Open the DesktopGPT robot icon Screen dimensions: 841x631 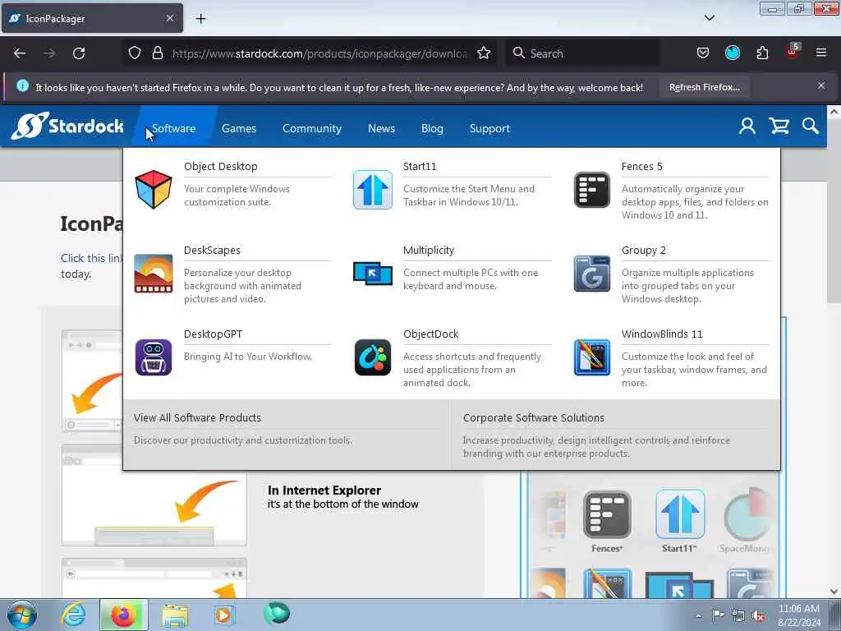(x=154, y=357)
